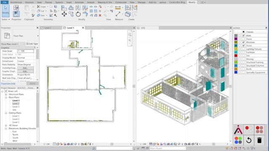Switch to the Level 2 view tab
Viewport: 269px width, 151px height.
(47, 28)
